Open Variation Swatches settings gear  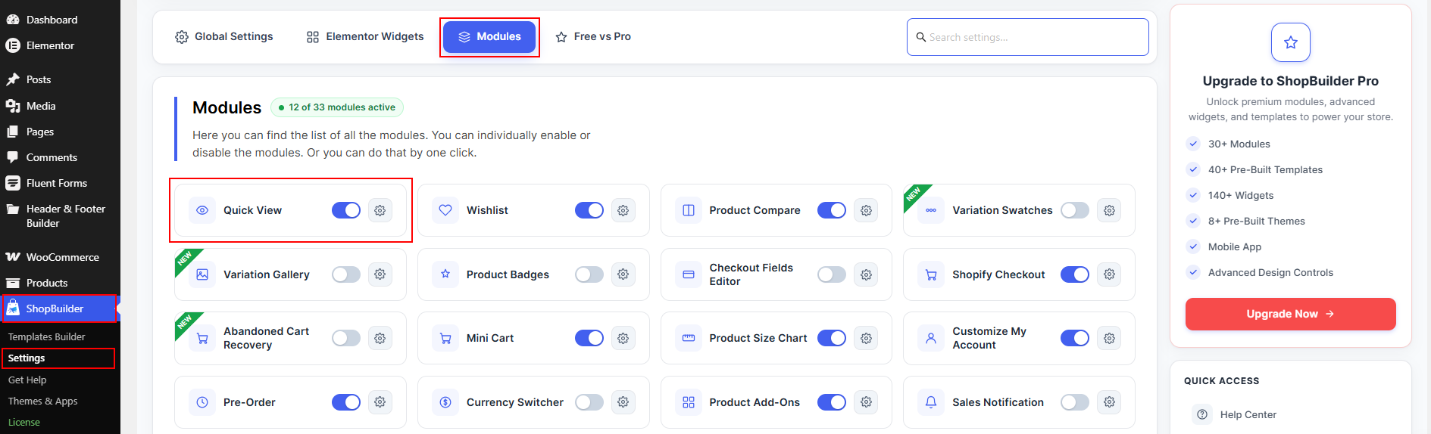pos(1110,210)
